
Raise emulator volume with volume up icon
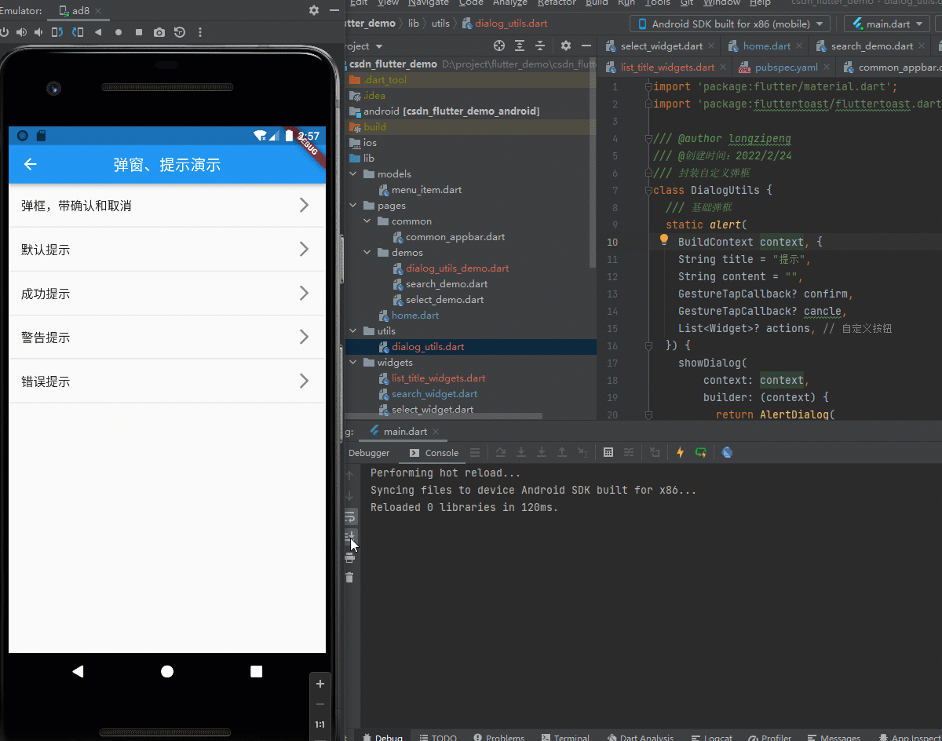click(21, 32)
